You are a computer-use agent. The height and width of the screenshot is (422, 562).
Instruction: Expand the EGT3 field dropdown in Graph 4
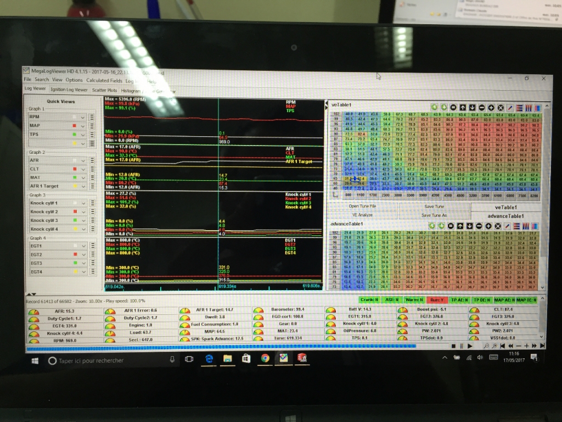click(83, 263)
